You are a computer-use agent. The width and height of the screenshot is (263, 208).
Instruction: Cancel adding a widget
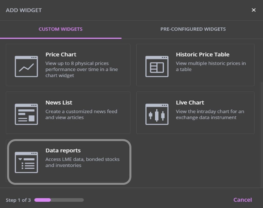click(242, 200)
